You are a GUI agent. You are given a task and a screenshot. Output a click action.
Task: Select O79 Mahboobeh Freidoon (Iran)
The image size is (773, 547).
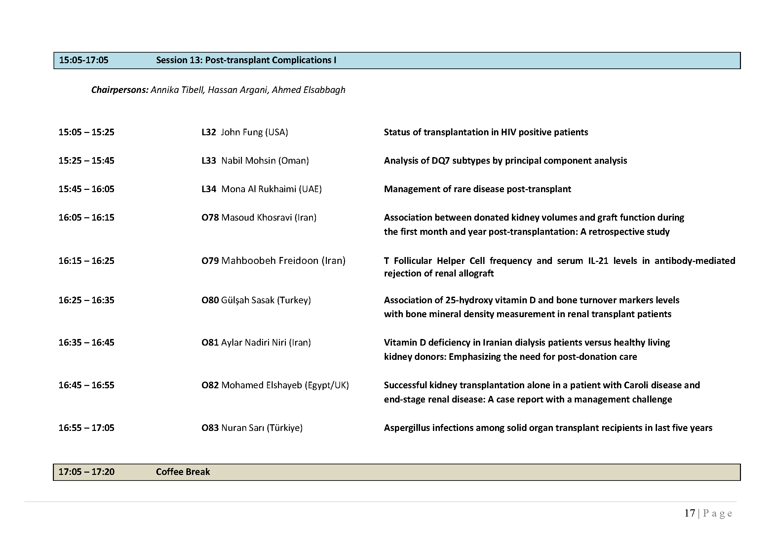coord(273,261)
